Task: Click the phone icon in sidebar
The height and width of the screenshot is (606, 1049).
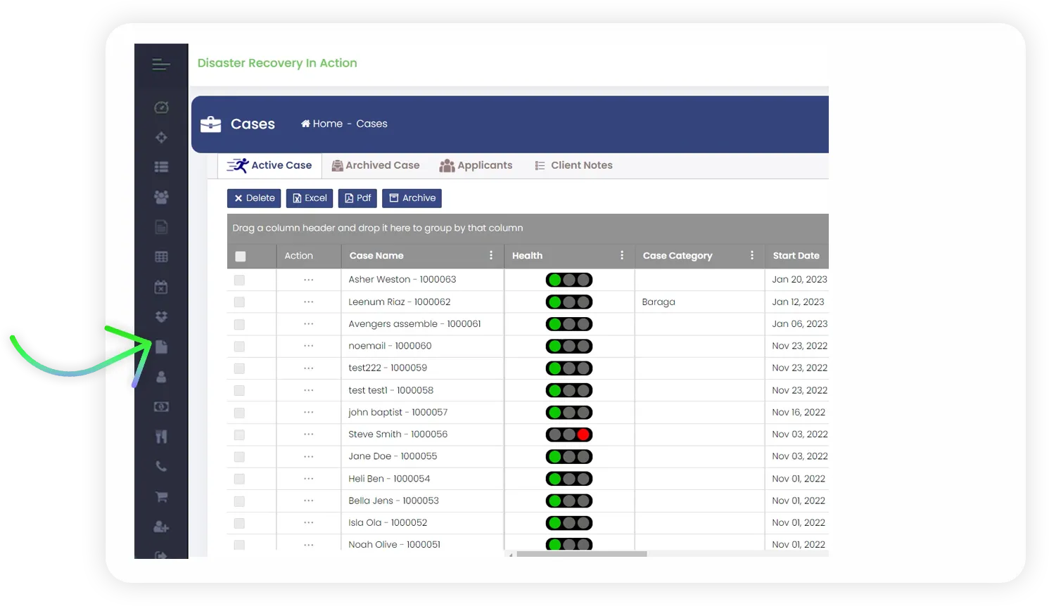Action: (161, 466)
